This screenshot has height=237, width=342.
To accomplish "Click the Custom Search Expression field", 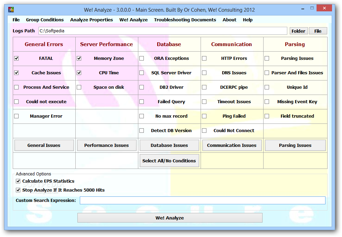I will click(x=203, y=201).
